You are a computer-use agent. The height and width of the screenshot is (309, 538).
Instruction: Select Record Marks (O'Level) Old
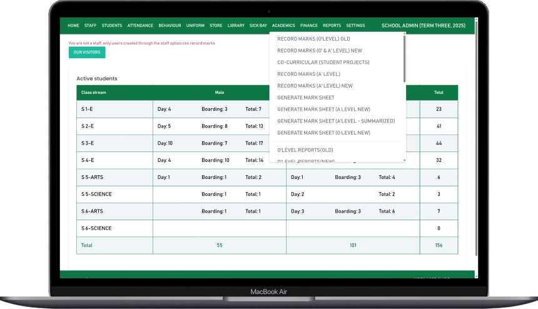click(x=313, y=39)
